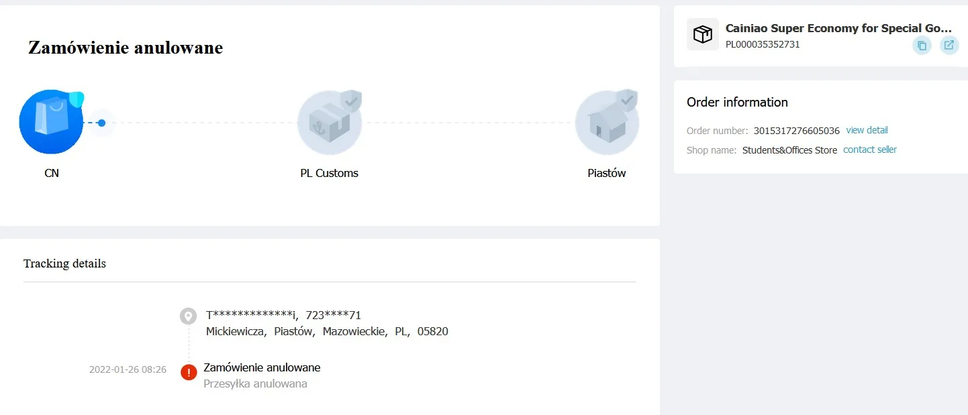968x415 pixels.
Task: Click the 2022-01-26 08:26 timestamp
Action: [x=128, y=369]
